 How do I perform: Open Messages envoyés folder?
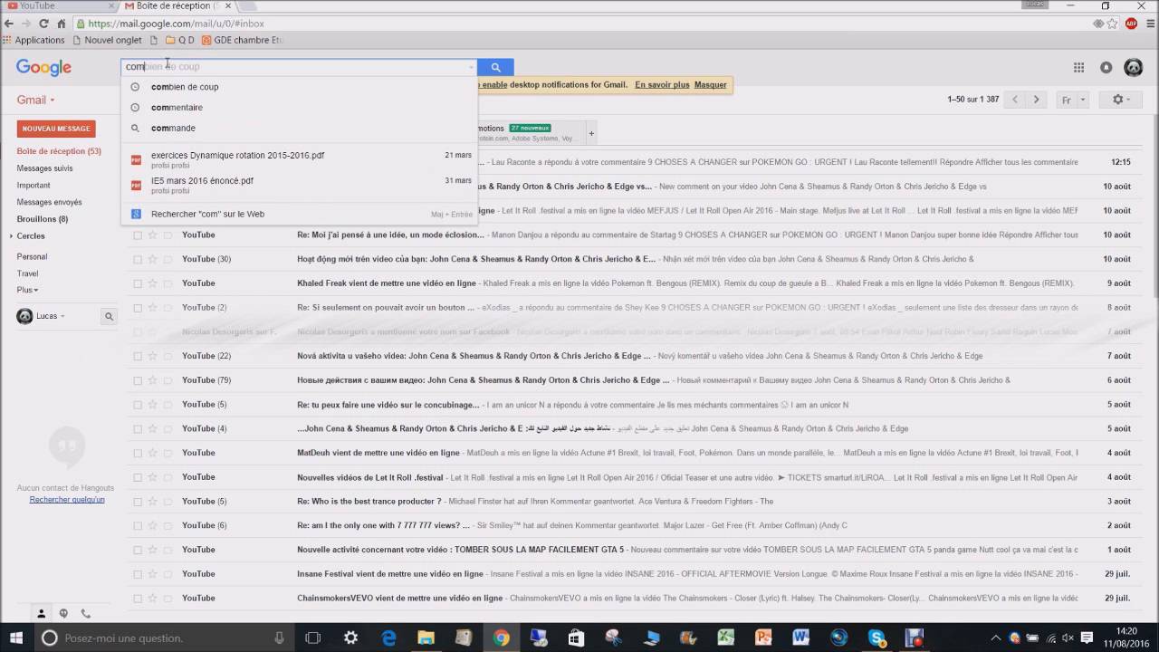coord(49,202)
